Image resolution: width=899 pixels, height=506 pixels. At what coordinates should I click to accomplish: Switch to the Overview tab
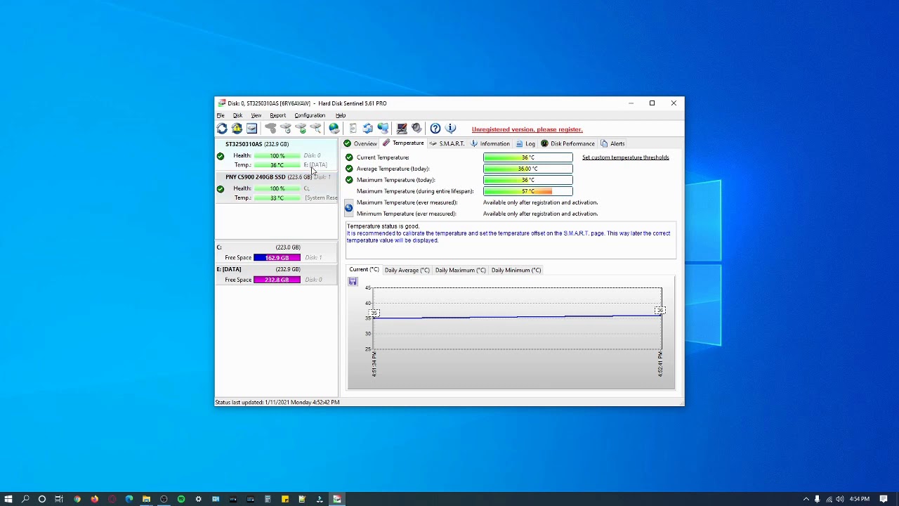(x=360, y=143)
